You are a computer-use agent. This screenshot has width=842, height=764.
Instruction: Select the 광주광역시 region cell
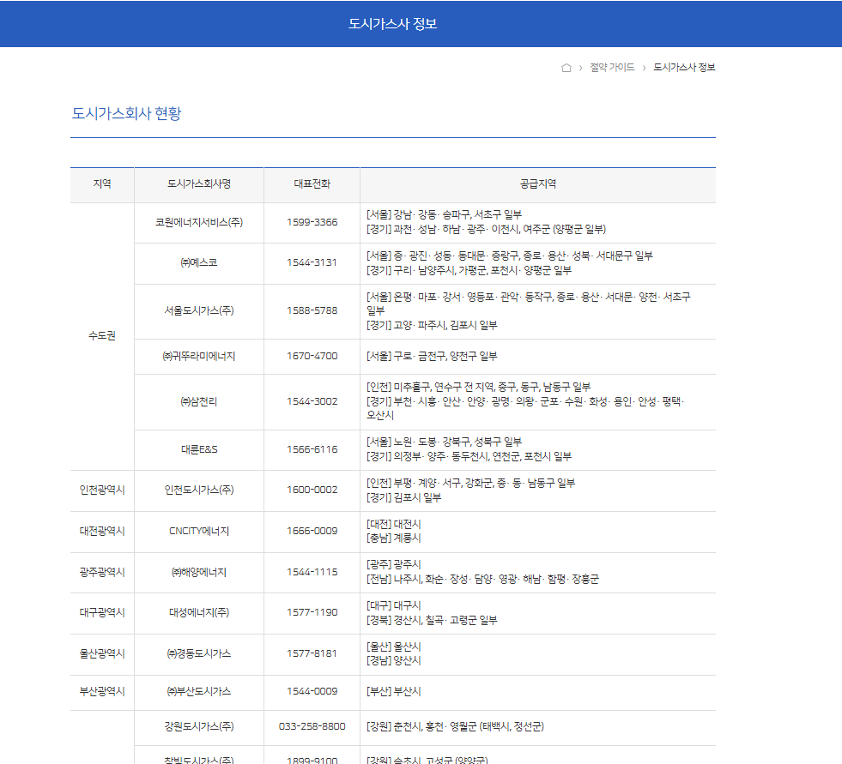[102, 573]
